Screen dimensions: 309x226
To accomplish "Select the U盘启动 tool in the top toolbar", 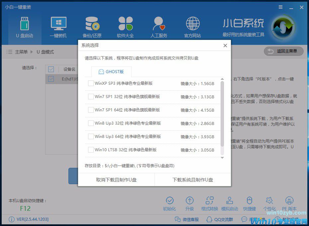I will 24,27.
